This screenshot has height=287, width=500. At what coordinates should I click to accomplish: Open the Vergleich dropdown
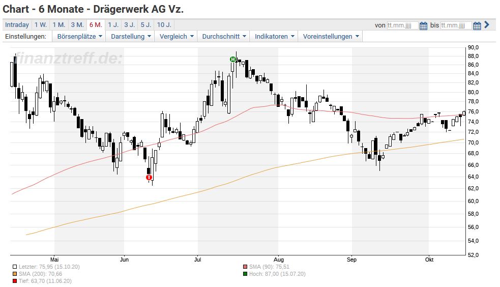coord(177,36)
